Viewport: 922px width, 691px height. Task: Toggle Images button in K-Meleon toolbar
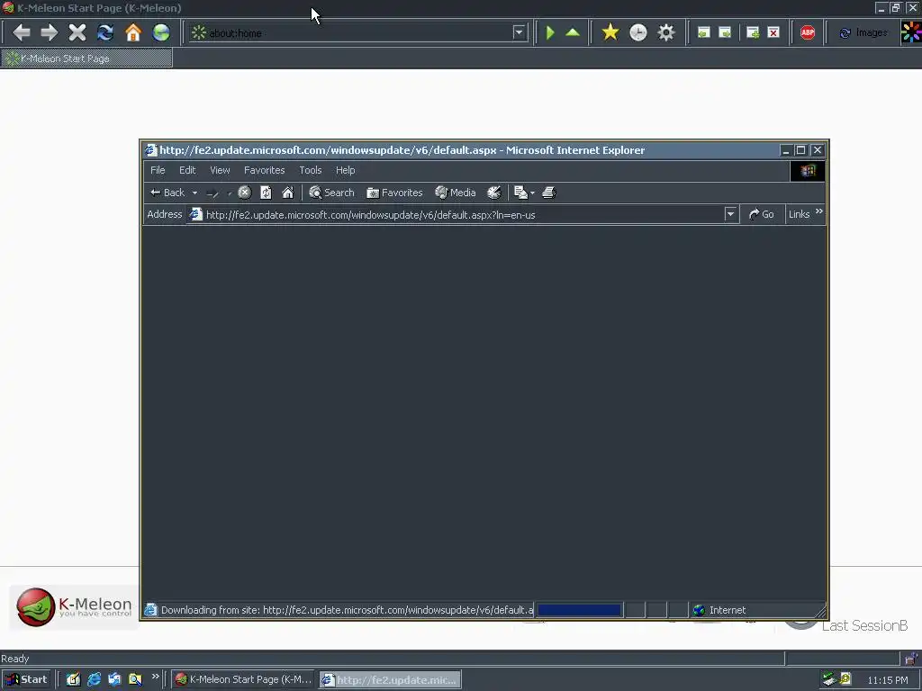[863, 33]
